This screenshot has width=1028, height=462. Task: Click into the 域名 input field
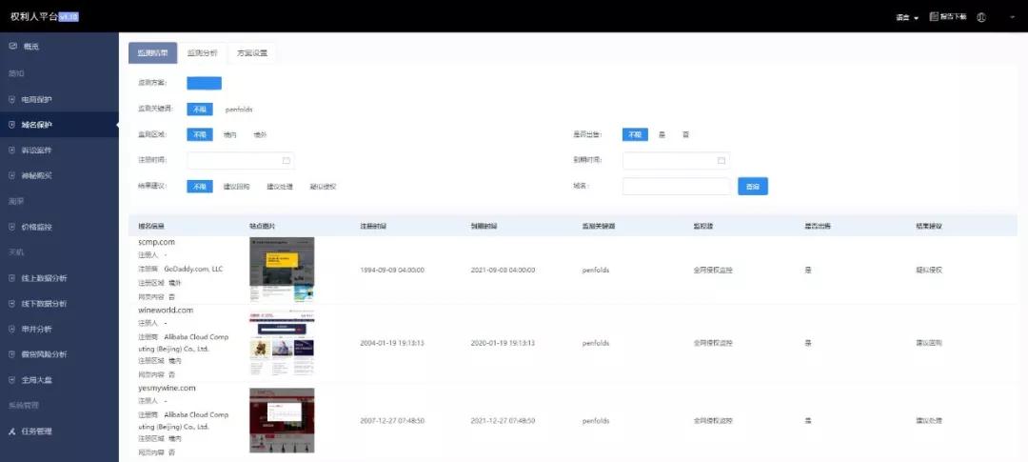tap(676, 187)
